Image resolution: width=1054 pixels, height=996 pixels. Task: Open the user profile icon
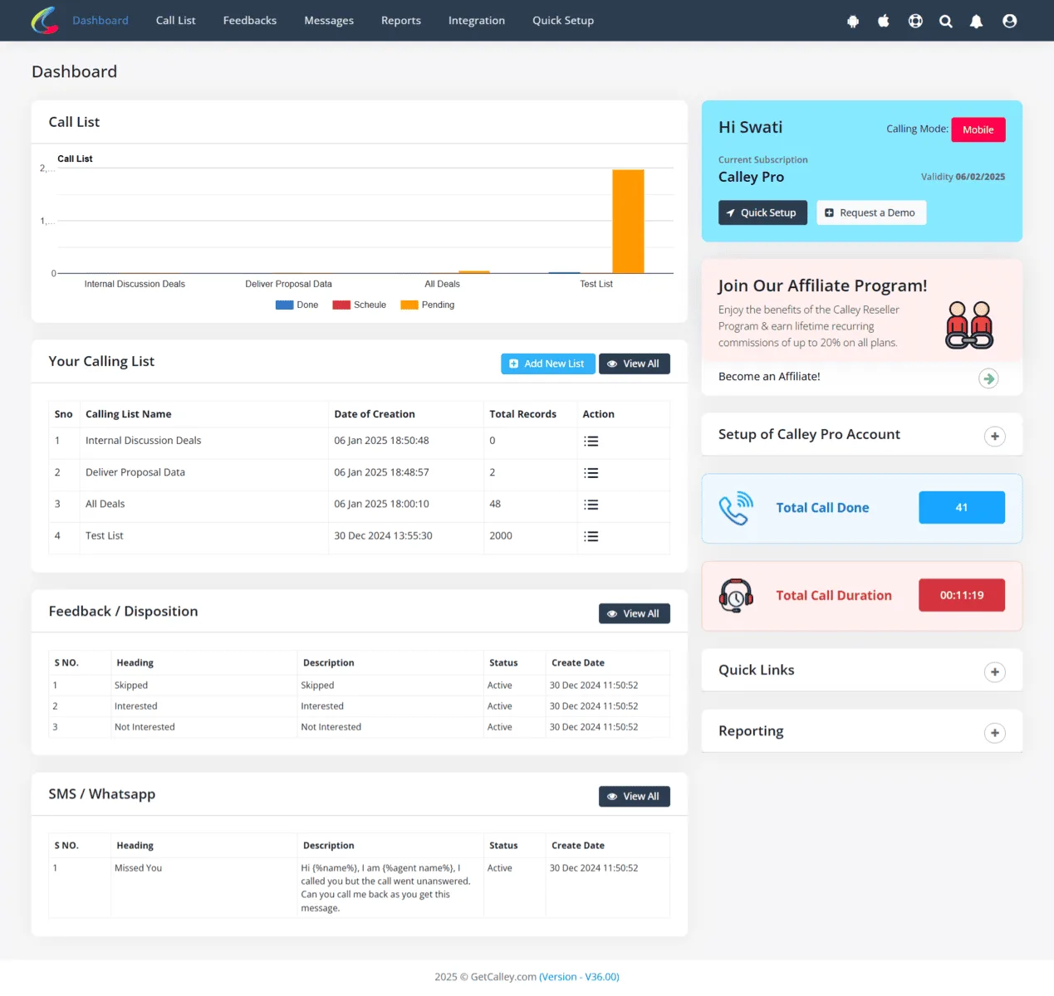coord(1009,21)
